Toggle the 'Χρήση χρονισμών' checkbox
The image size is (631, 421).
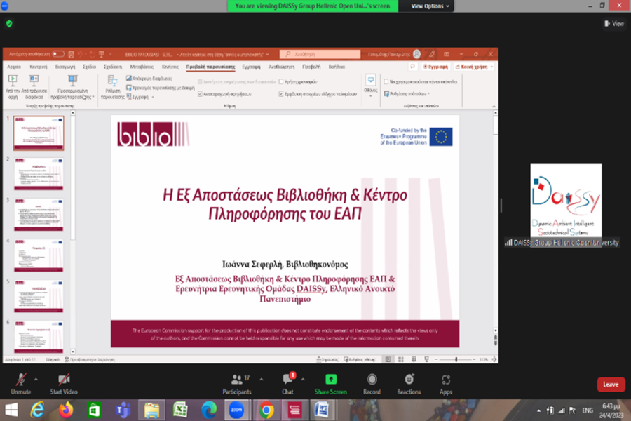click(281, 81)
